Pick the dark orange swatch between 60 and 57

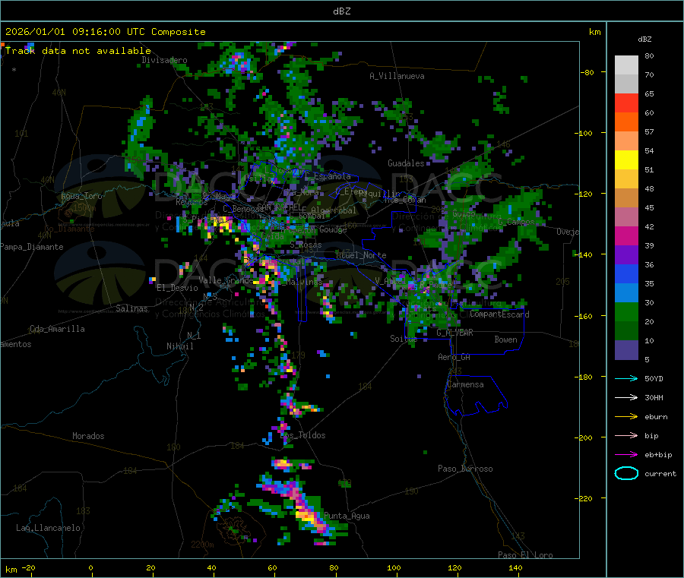626,122
